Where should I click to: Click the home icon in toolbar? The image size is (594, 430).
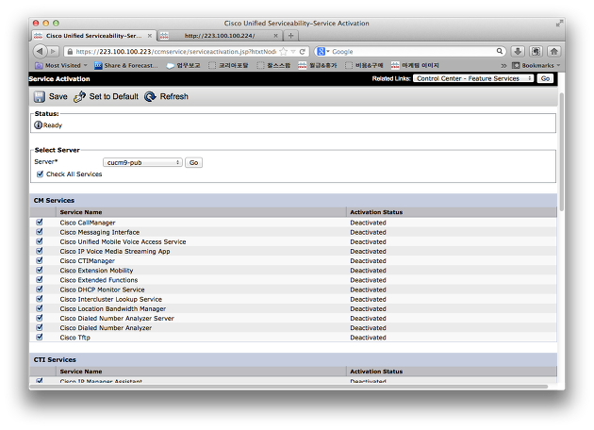point(554,51)
